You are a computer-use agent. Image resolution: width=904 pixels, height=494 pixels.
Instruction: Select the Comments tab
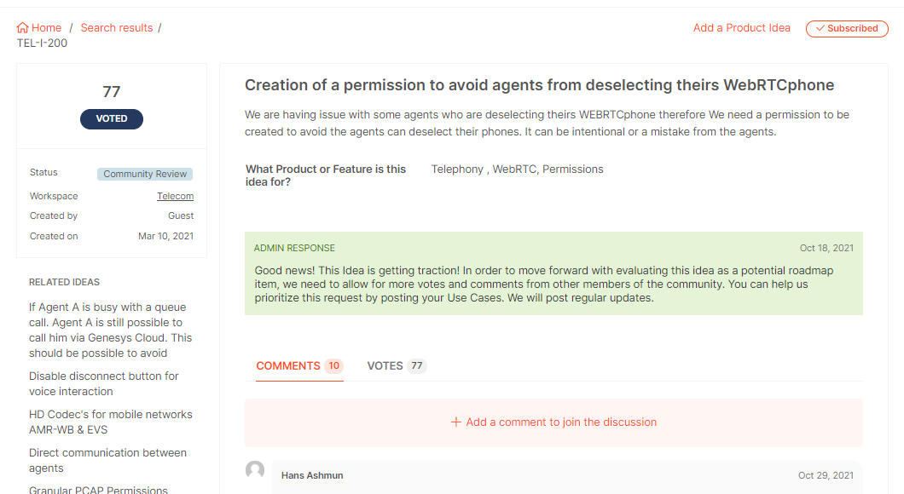pos(298,366)
